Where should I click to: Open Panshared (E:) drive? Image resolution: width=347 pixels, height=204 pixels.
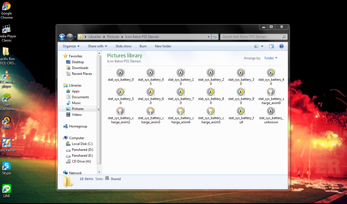[79, 155]
